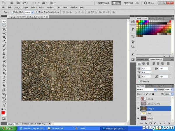Open the Filter menu
This screenshot has width=175, height=131.
pos(41,8)
